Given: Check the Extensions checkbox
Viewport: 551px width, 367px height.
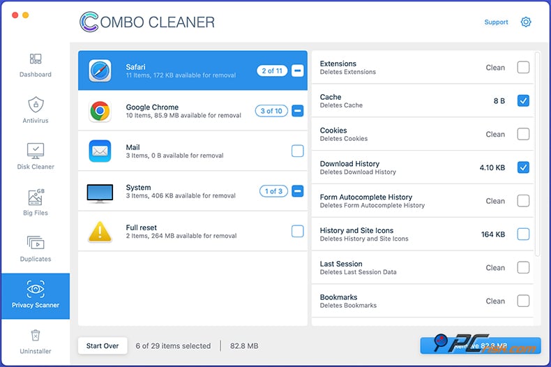Looking at the screenshot, I should [x=523, y=67].
